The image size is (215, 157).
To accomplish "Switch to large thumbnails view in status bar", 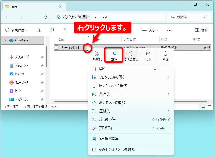I will pyautogui.click(x=209, y=107).
